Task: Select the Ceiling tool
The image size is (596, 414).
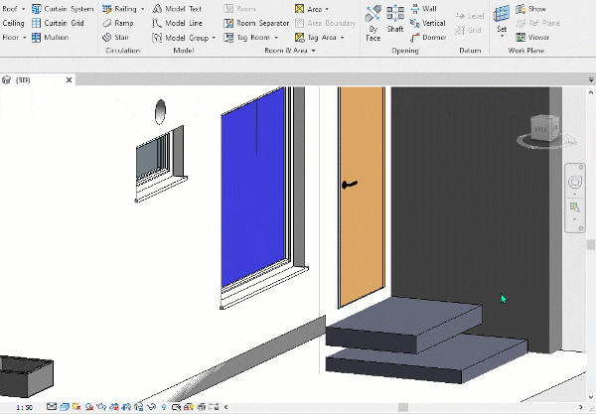Action: [x=13, y=23]
